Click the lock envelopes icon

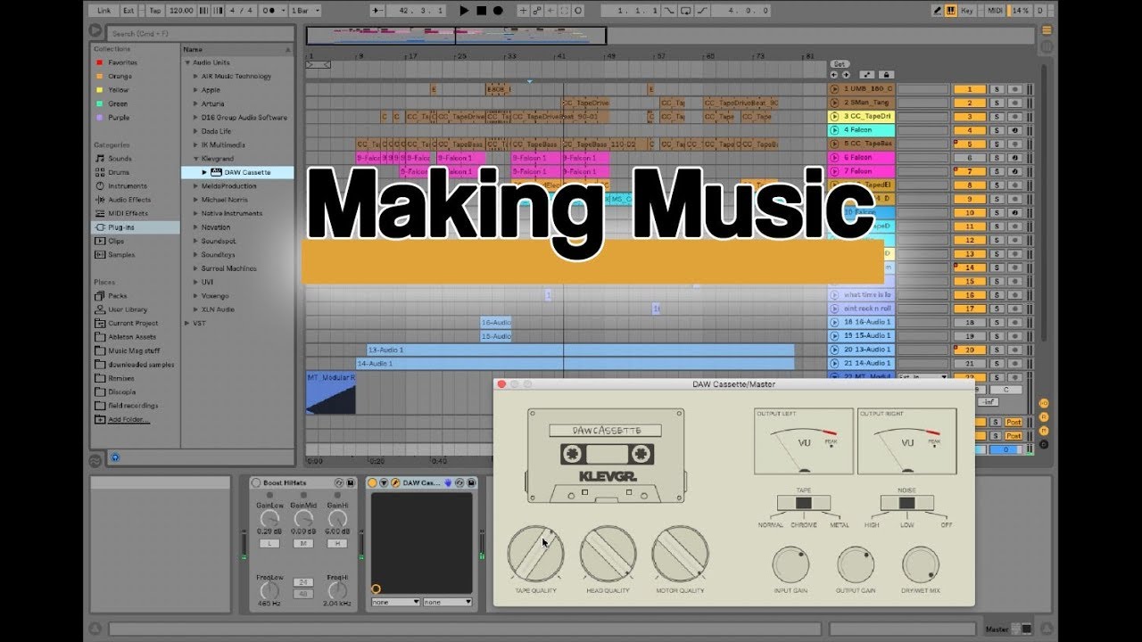885,75
